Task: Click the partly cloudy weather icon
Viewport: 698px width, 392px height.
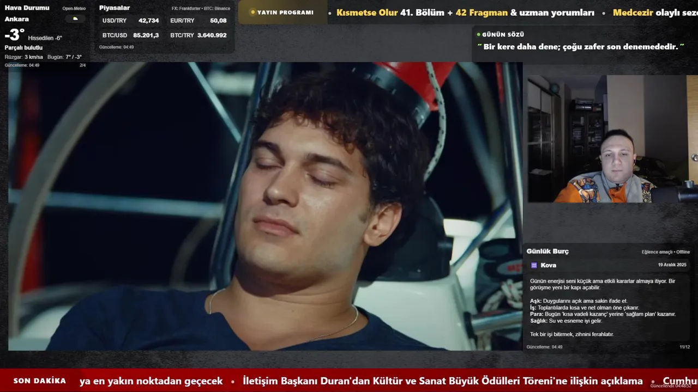Action: (x=75, y=19)
